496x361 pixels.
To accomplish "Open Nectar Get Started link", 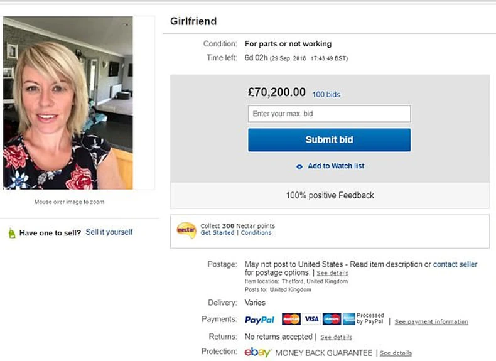I will point(217,233).
